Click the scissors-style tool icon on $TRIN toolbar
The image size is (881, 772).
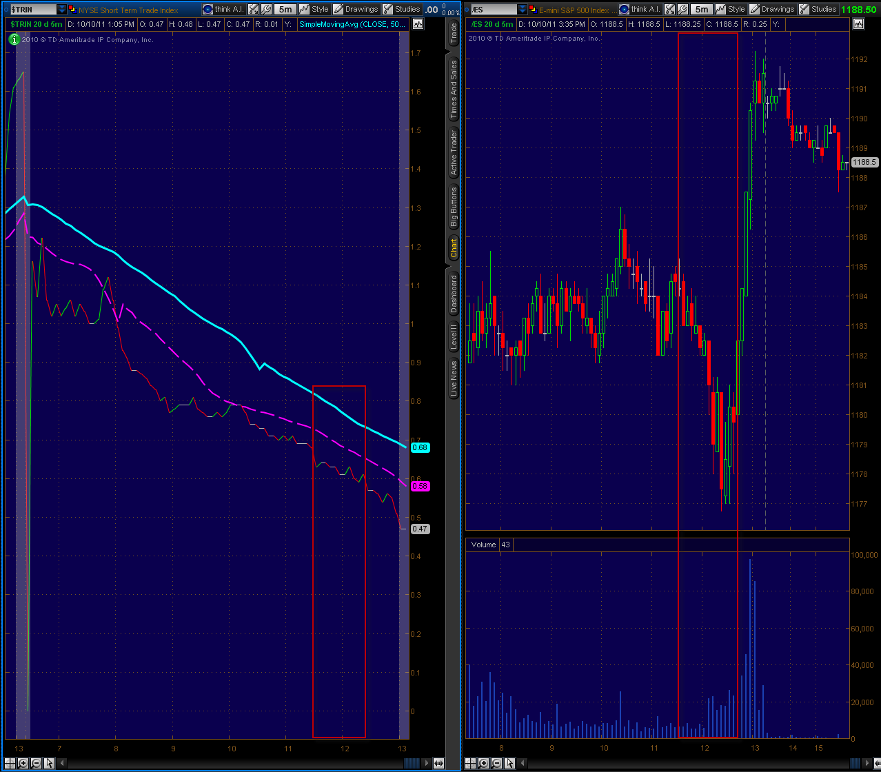[253, 10]
